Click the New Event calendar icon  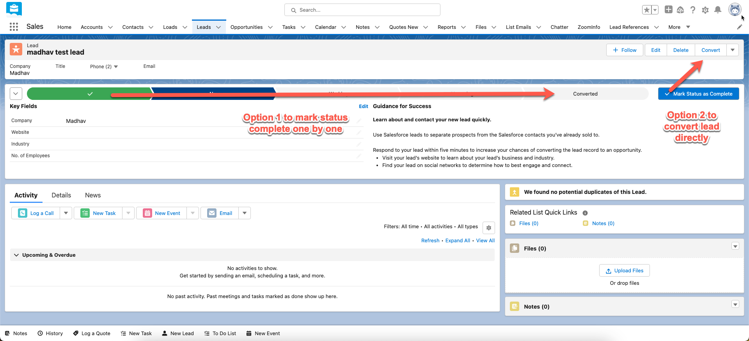coord(147,213)
